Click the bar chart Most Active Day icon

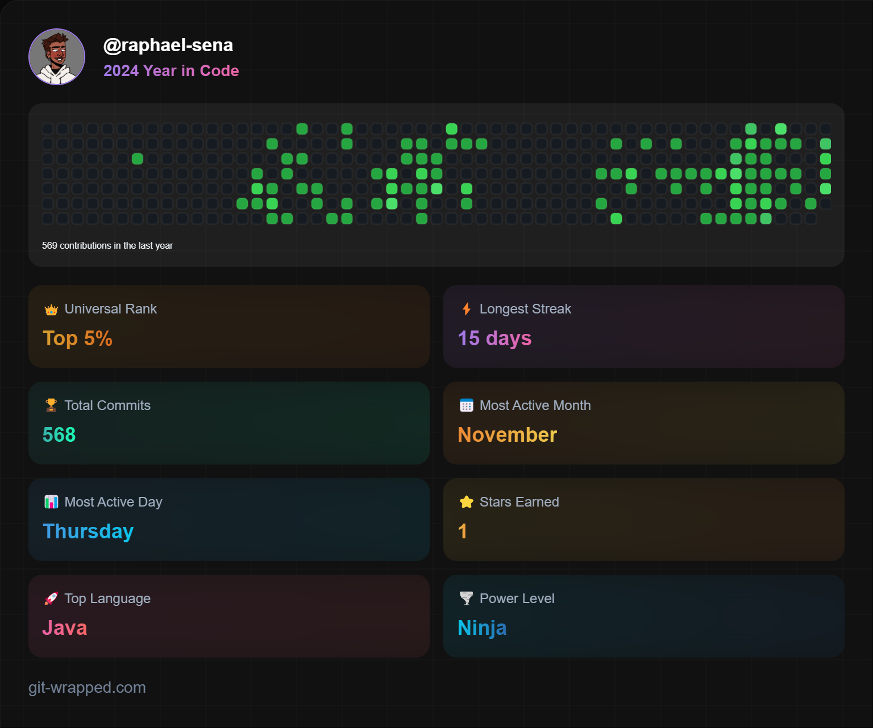51,502
